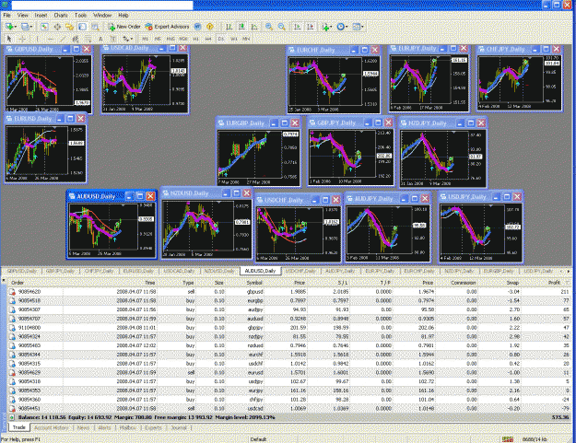
Task: Open the Alerts terminal tab
Action: pyautogui.click(x=104, y=427)
